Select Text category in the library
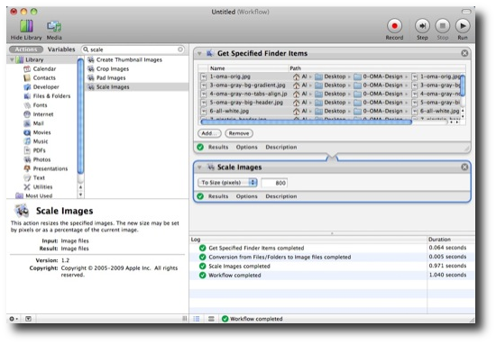496x344 pixels. coord(39,177)
